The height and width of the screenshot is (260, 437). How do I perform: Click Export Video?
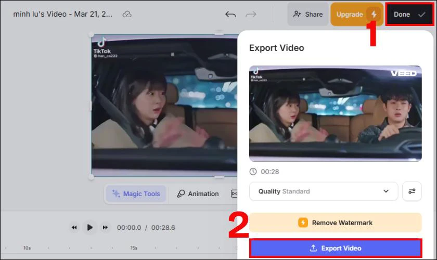point(335,248)
